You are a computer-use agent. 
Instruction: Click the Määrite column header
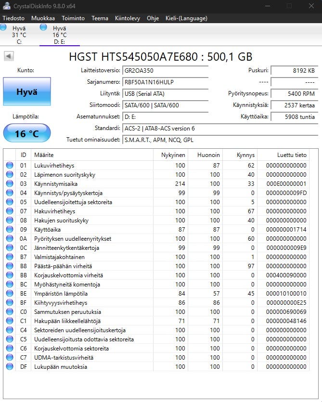click(x=92, y=155)
